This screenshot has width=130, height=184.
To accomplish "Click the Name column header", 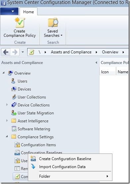I will click(123, 72).
